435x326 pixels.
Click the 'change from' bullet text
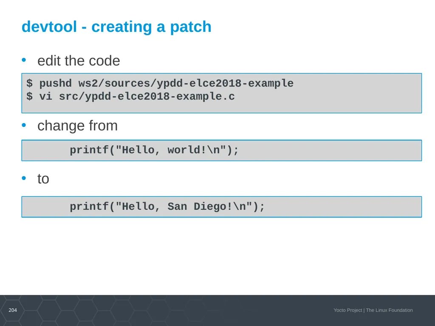pyautogui.click(x=78, y=126)
